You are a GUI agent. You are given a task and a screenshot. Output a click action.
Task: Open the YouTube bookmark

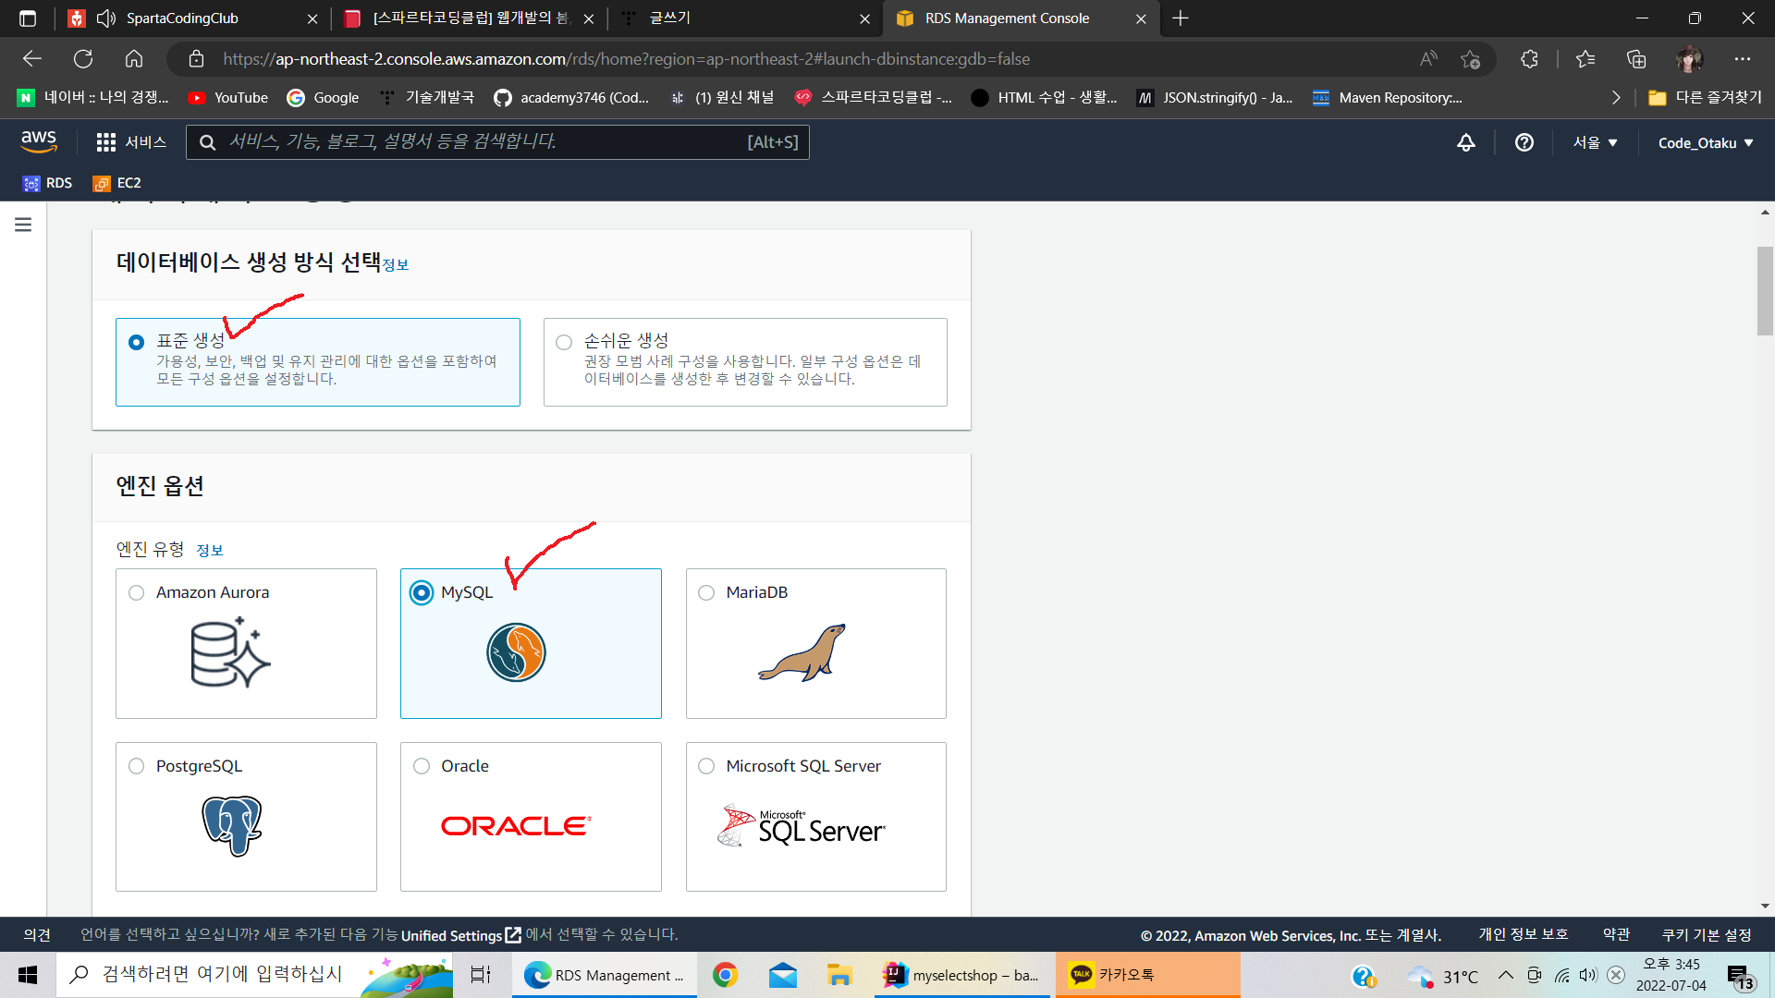coord(228,98)
